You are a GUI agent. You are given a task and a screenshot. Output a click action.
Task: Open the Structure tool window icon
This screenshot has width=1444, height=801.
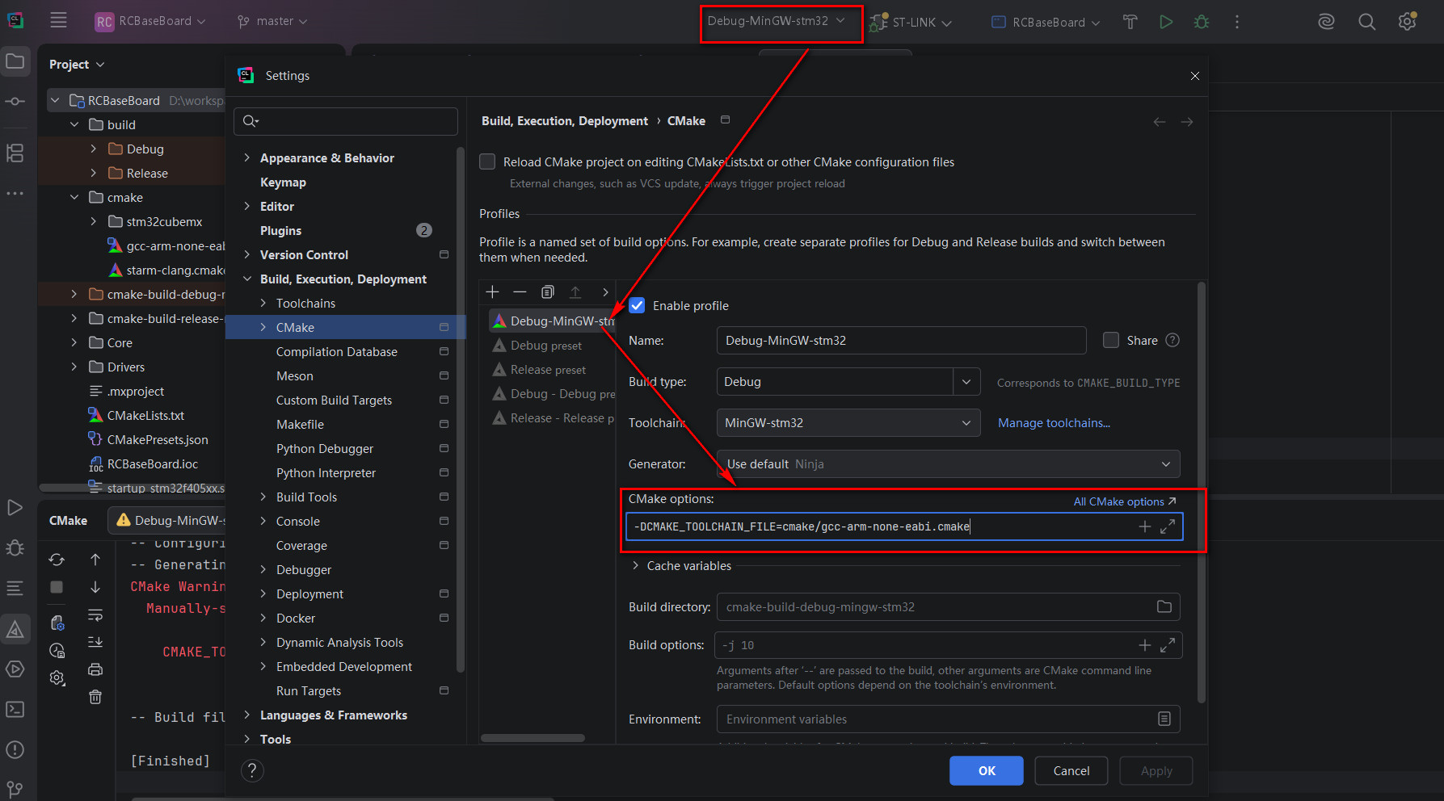(x=15, y=153)
